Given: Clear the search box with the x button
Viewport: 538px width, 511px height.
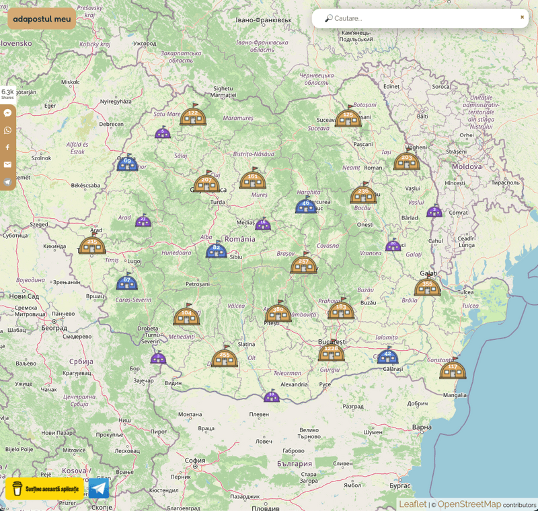Looking at the screenshot, I should click(523, 17).
